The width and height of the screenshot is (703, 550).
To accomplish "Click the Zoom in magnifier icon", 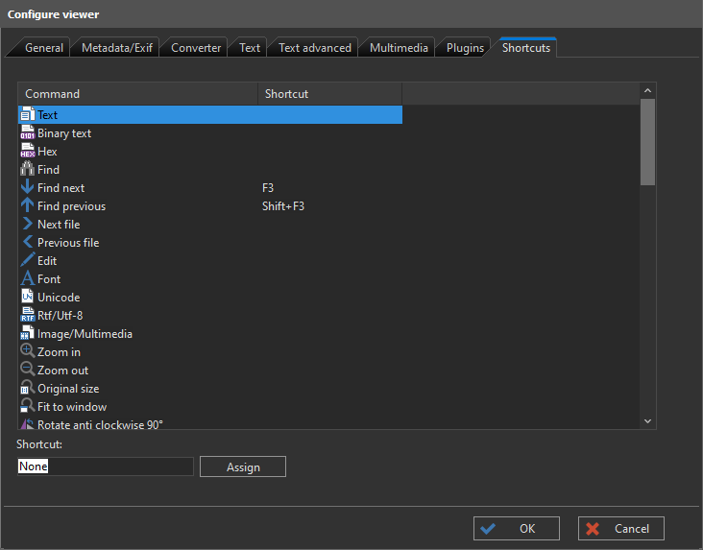I will click(x=27, y=352).
